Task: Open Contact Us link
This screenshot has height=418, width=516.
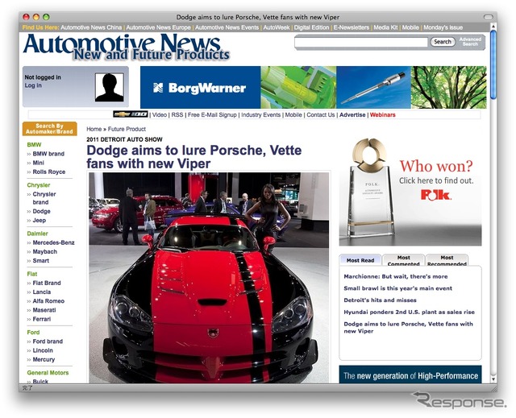Action: coord(321,115)
